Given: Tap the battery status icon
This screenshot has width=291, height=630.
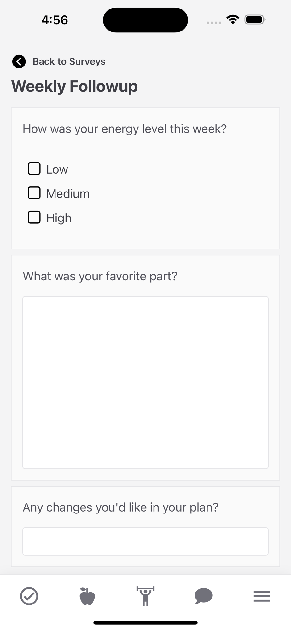Looking at the screenshot, I should coord(255,20).
